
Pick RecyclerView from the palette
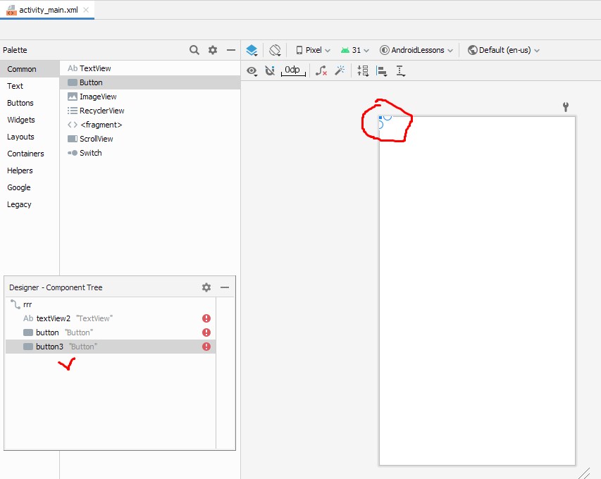click(x=150, y=111)
